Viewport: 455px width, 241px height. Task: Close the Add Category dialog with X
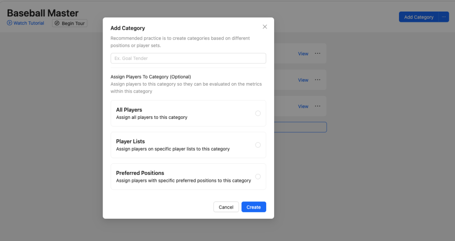pos(265,27)
